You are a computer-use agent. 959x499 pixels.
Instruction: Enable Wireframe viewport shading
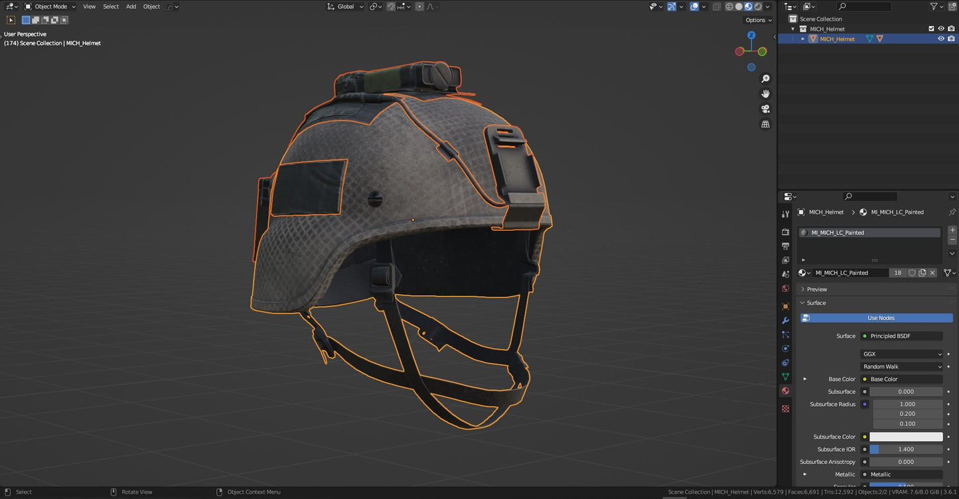729,6
